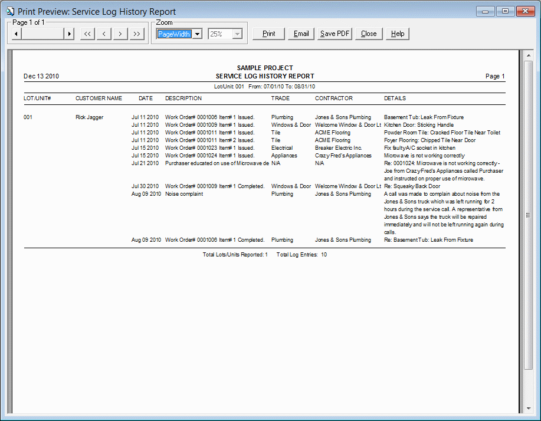
Task: Click the vertical scrollbar down arrow
Action: point(529,409)
